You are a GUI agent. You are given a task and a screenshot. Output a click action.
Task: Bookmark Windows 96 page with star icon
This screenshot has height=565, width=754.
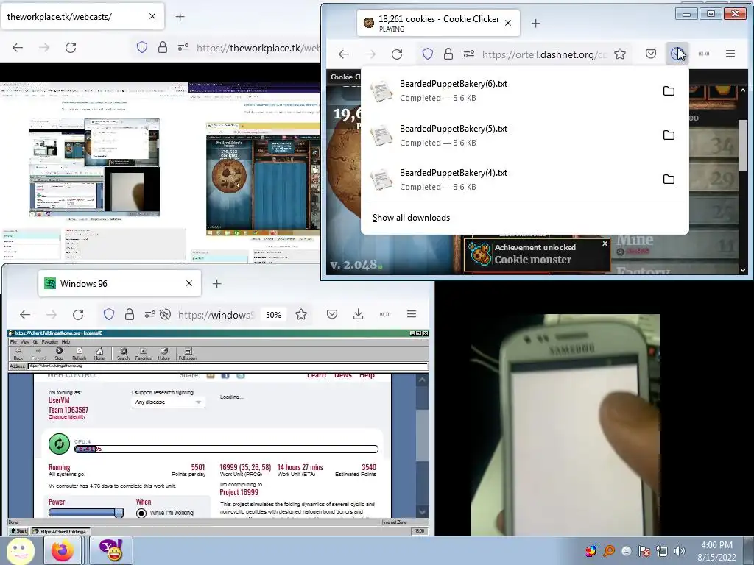coord(301,314)
